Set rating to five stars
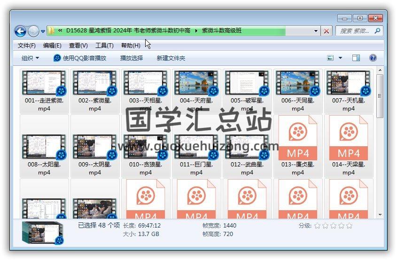The height and width of the screenshot is (260, 397). tap(349, 226)
